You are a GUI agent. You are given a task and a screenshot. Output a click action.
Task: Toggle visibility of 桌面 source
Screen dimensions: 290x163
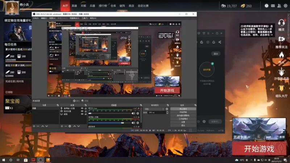[x=82, y=114]
